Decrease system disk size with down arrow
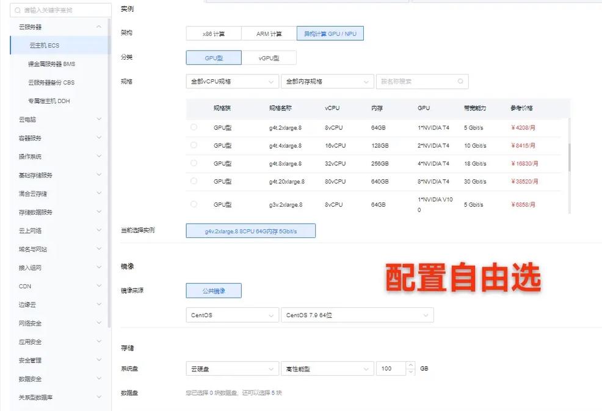Viewport: 602px width, 411px height. pyautogui.click(x=410, y=372)
